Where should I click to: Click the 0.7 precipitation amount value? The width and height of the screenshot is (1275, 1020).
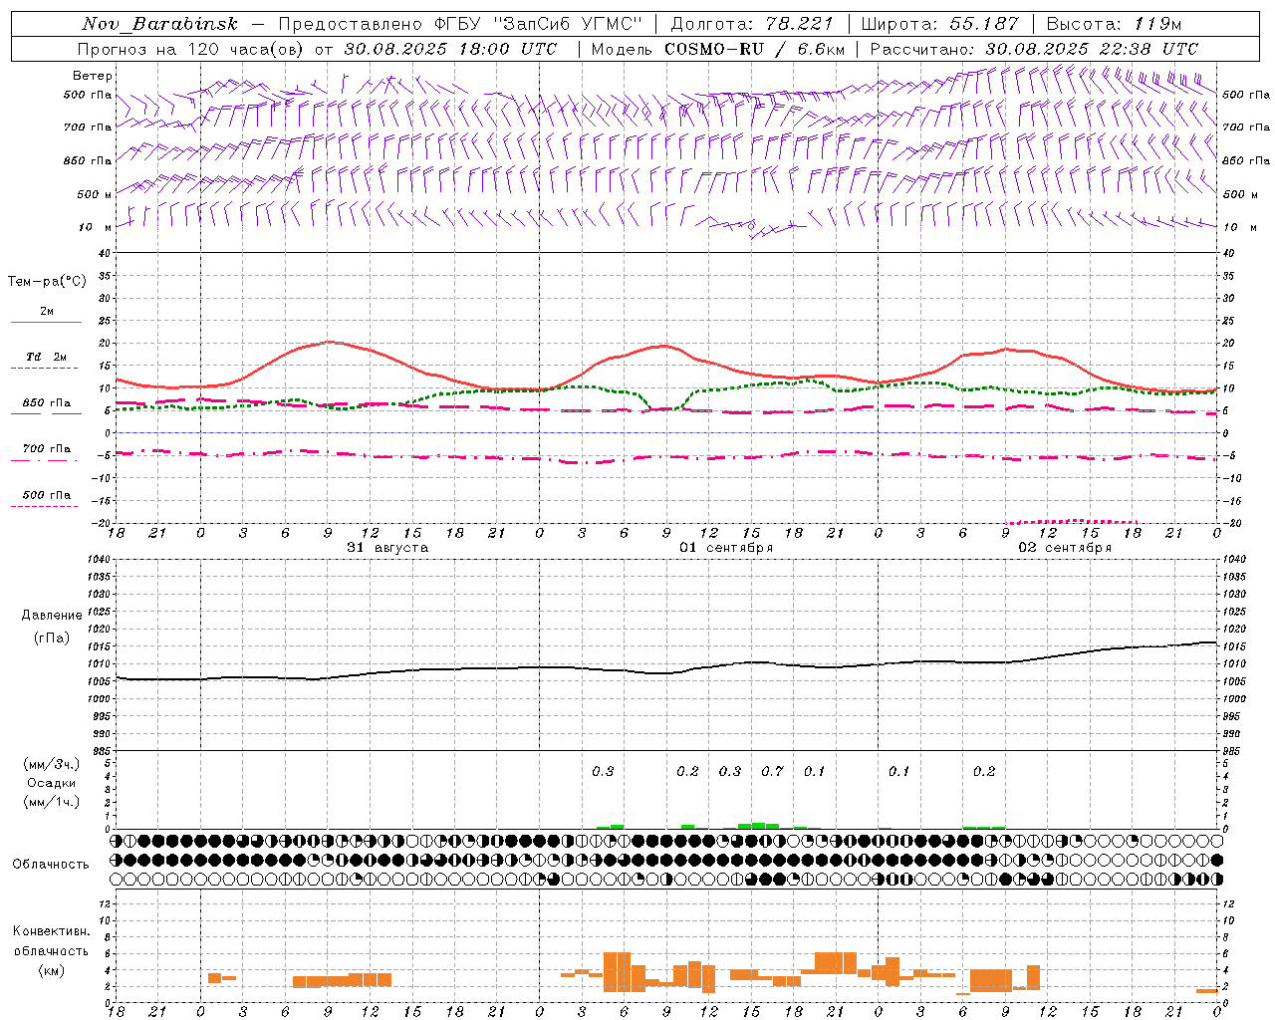click(x=772, y=771)
